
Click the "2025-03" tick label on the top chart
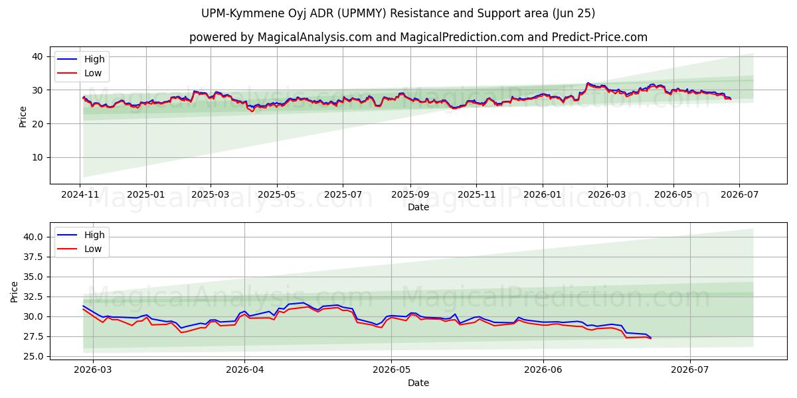point(211,194)
